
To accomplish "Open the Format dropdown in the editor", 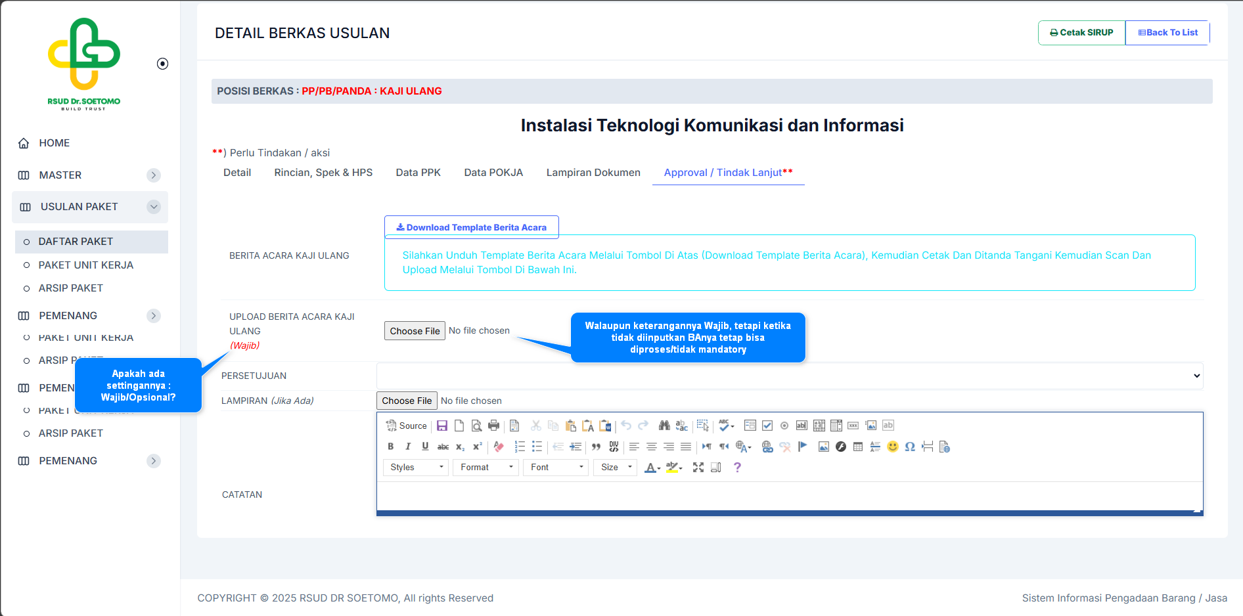I will 486,467.
